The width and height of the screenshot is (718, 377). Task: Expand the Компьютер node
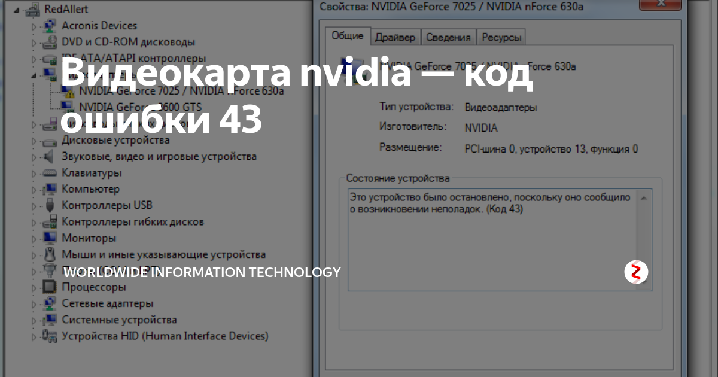tap(34, 189)
